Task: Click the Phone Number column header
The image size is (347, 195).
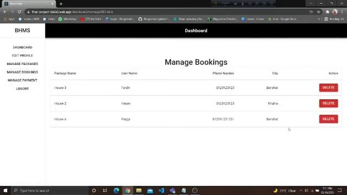Action: coord(223,73)
